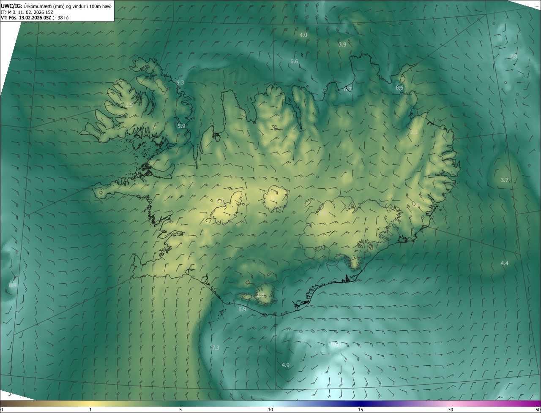Screen dimensions: 541x413
Task: Click the "IT: Mið. 11. 02. 2026 15Z" line
Action: click(x=27, y=12)
